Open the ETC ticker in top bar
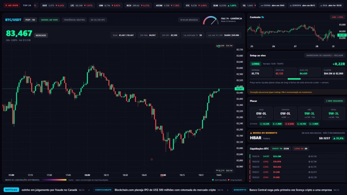 point(196,5)
